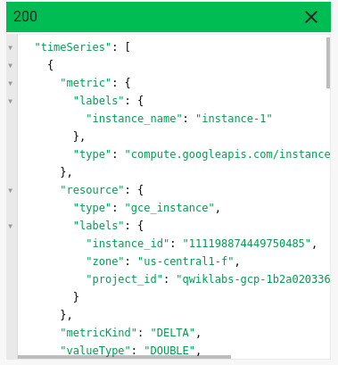The width and height of the screenshot is (338, 365).
Task: Select the "instance-1" value
Action: click(x=234, y=119)
